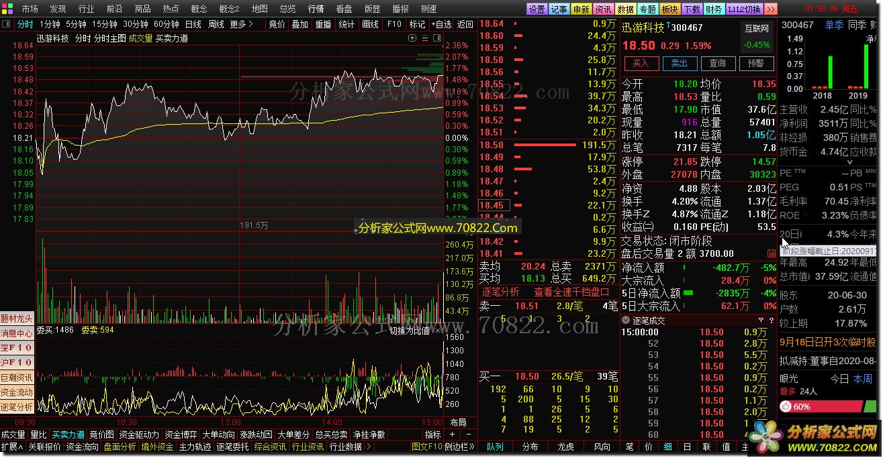Image resolution: width=883 pixels, height=458 pixels.
Task: Click the 逐笔分析 link above 卖一
Action: pyautogui.click(x=500, y=292)
